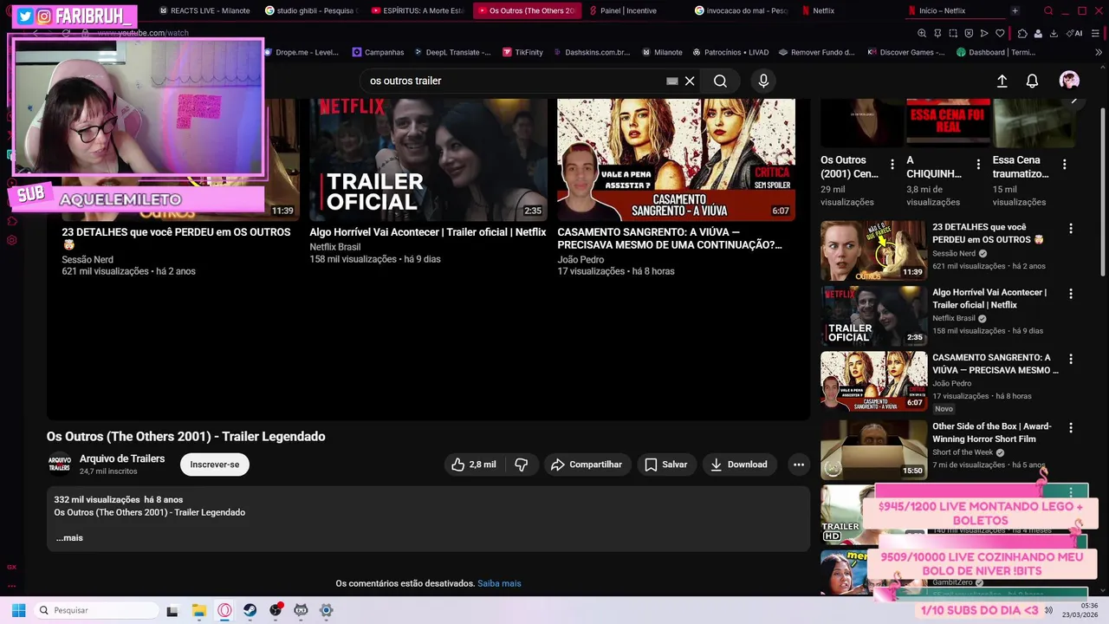Open Opera GX from taskbar
Image resolution: width=1109 pixels, height=624 pixels.
[x=224, y=610]
